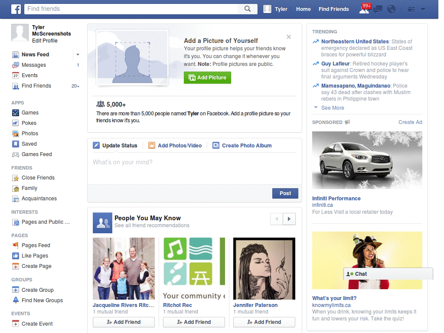The image size is (444, 333).
Task: Click the Like Pages thumbs-up icon
Action: tap(16, 256)
